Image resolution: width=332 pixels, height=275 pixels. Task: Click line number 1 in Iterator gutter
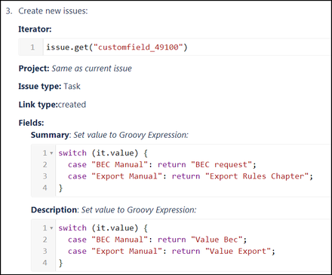(x=32, y=47)
